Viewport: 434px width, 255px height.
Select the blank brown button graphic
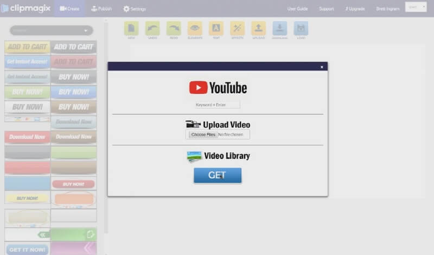point(74,168)
